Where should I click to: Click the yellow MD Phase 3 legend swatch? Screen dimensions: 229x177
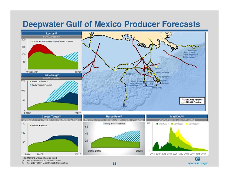187,124
